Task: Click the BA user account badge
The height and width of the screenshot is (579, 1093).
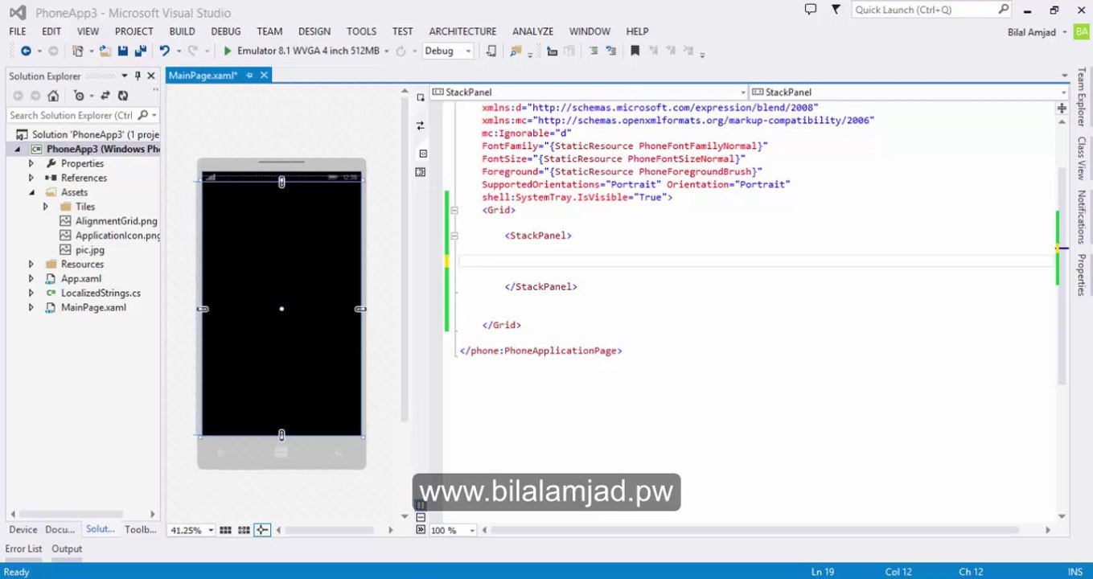Action: coord(1082,32)
